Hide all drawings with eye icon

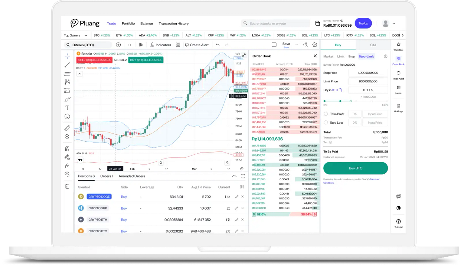click(x=67, y=174)
